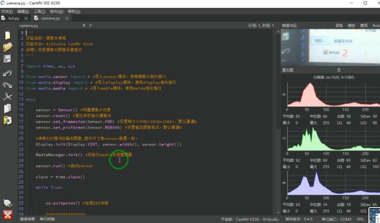The width and height of the screenshot is (380, 223).
Task: Click the code line clock = time.clock()
Action: [60, 177]
